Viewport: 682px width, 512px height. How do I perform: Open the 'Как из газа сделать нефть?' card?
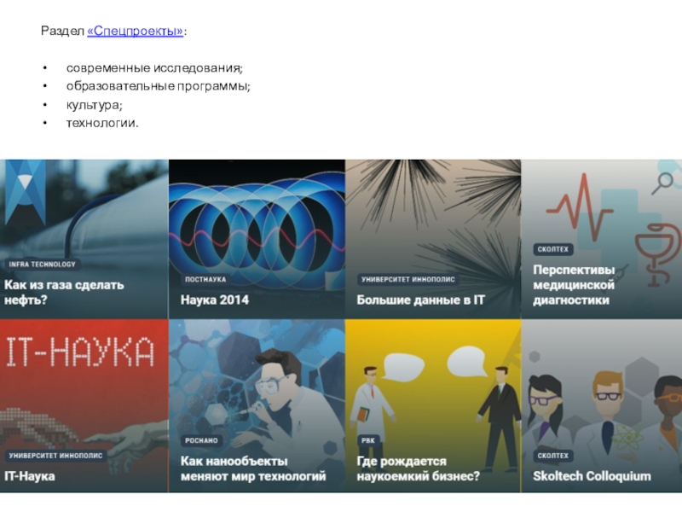[84, 239]
